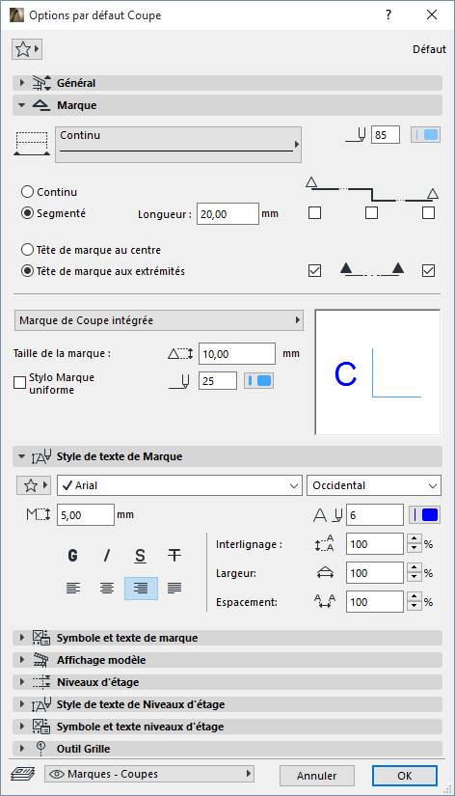The image size is (455, 796).
Task: Open the Continu line type dropdown
Action: click(178, 145)
